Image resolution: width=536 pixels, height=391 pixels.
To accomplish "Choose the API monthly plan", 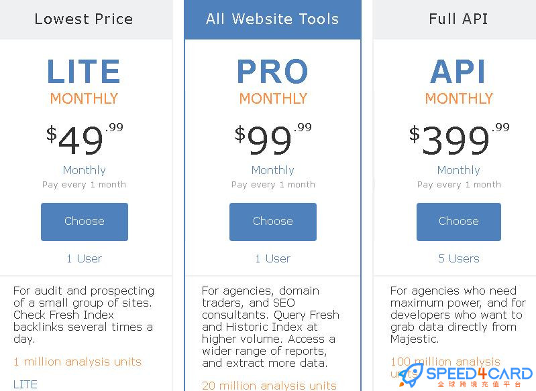I will 459,222.
